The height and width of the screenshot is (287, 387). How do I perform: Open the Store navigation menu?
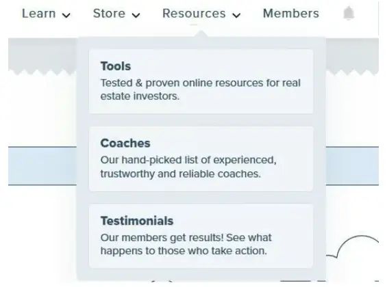coord(109,13)
